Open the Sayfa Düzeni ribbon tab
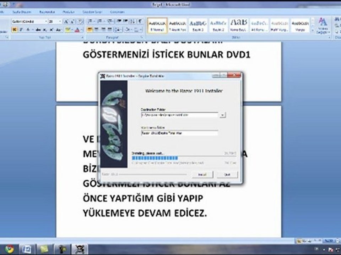This screenshot has height=255, width=341. (x=22, y=12)
